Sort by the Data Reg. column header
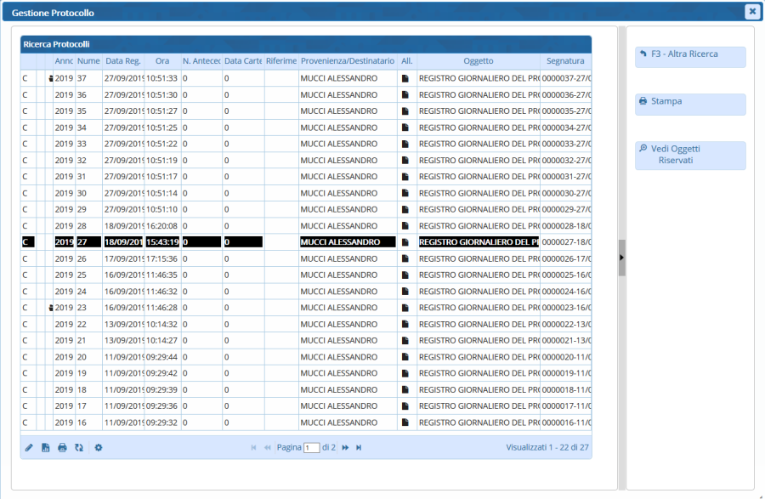Viewport: 765px width, 499px height. [123, 61]
